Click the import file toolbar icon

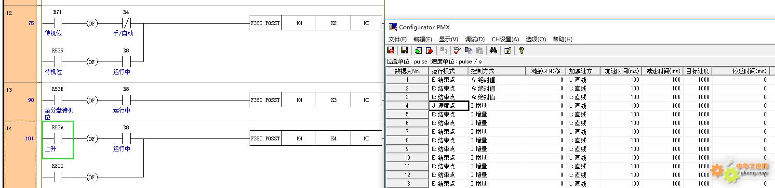coord(418,50)
